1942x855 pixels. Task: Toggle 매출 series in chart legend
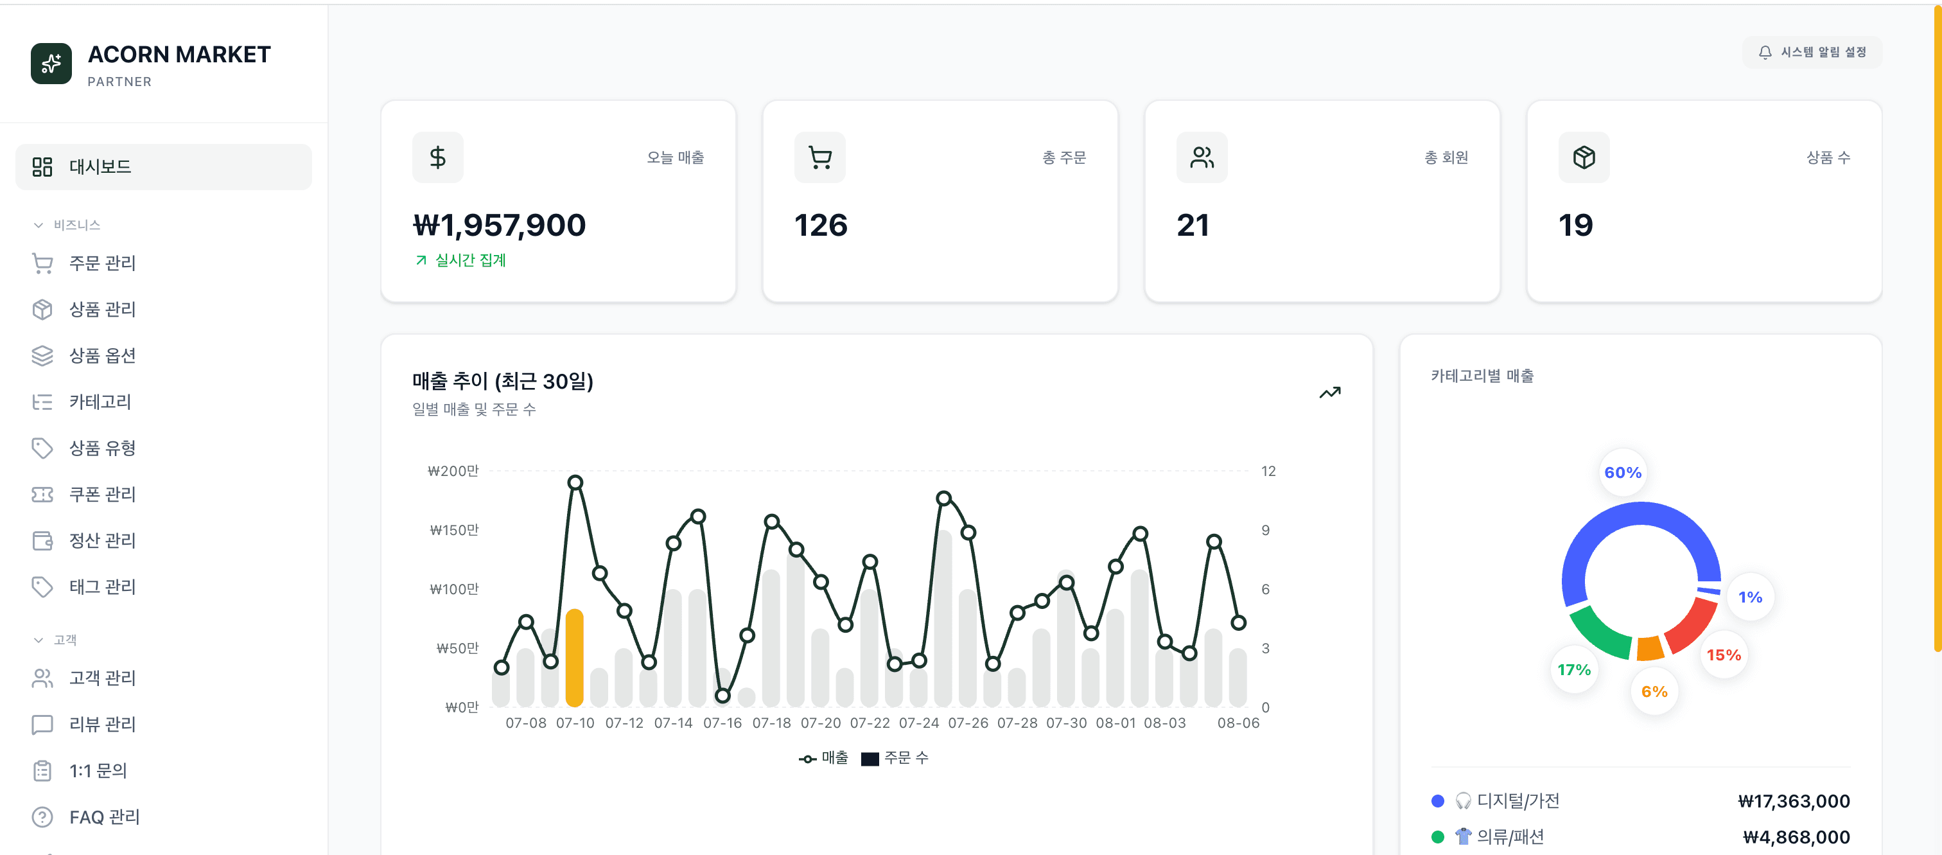tap(823, 758)
